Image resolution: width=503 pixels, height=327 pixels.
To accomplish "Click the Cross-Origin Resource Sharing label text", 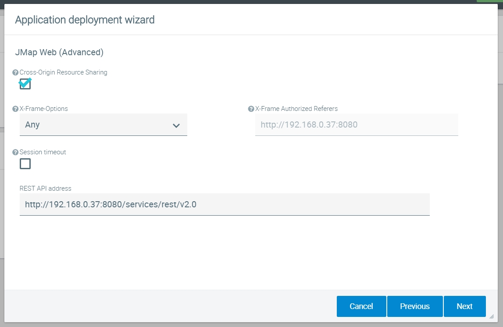I will pos(64,72).
